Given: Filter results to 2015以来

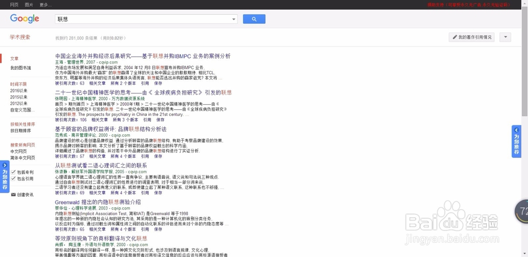Looking at the screenshot, I should (x=19, y=97).
